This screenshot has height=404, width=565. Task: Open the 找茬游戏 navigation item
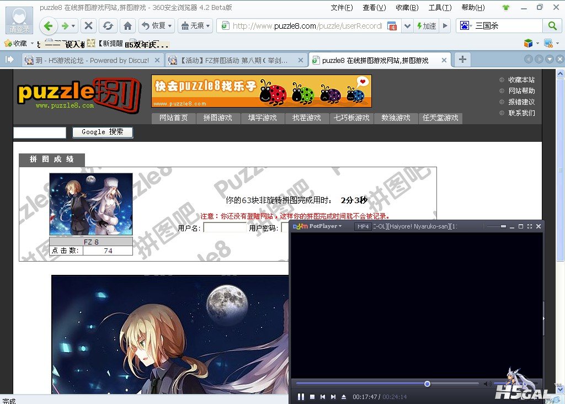click(307, 118)
